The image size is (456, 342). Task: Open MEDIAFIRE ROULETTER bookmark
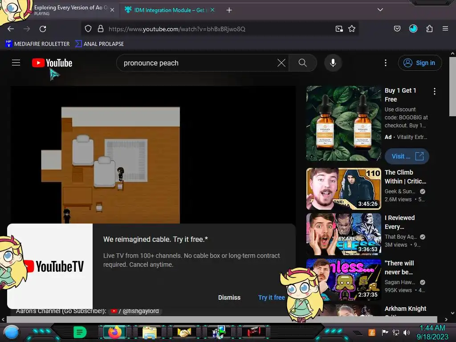(x=37, y=44)
